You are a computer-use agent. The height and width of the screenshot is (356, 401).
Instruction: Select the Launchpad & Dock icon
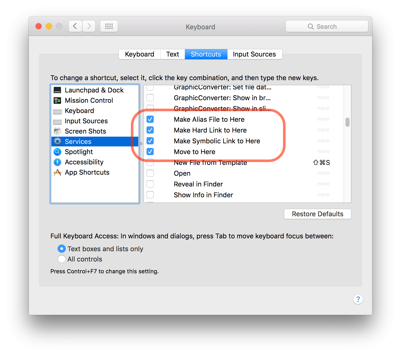(57, 90)
